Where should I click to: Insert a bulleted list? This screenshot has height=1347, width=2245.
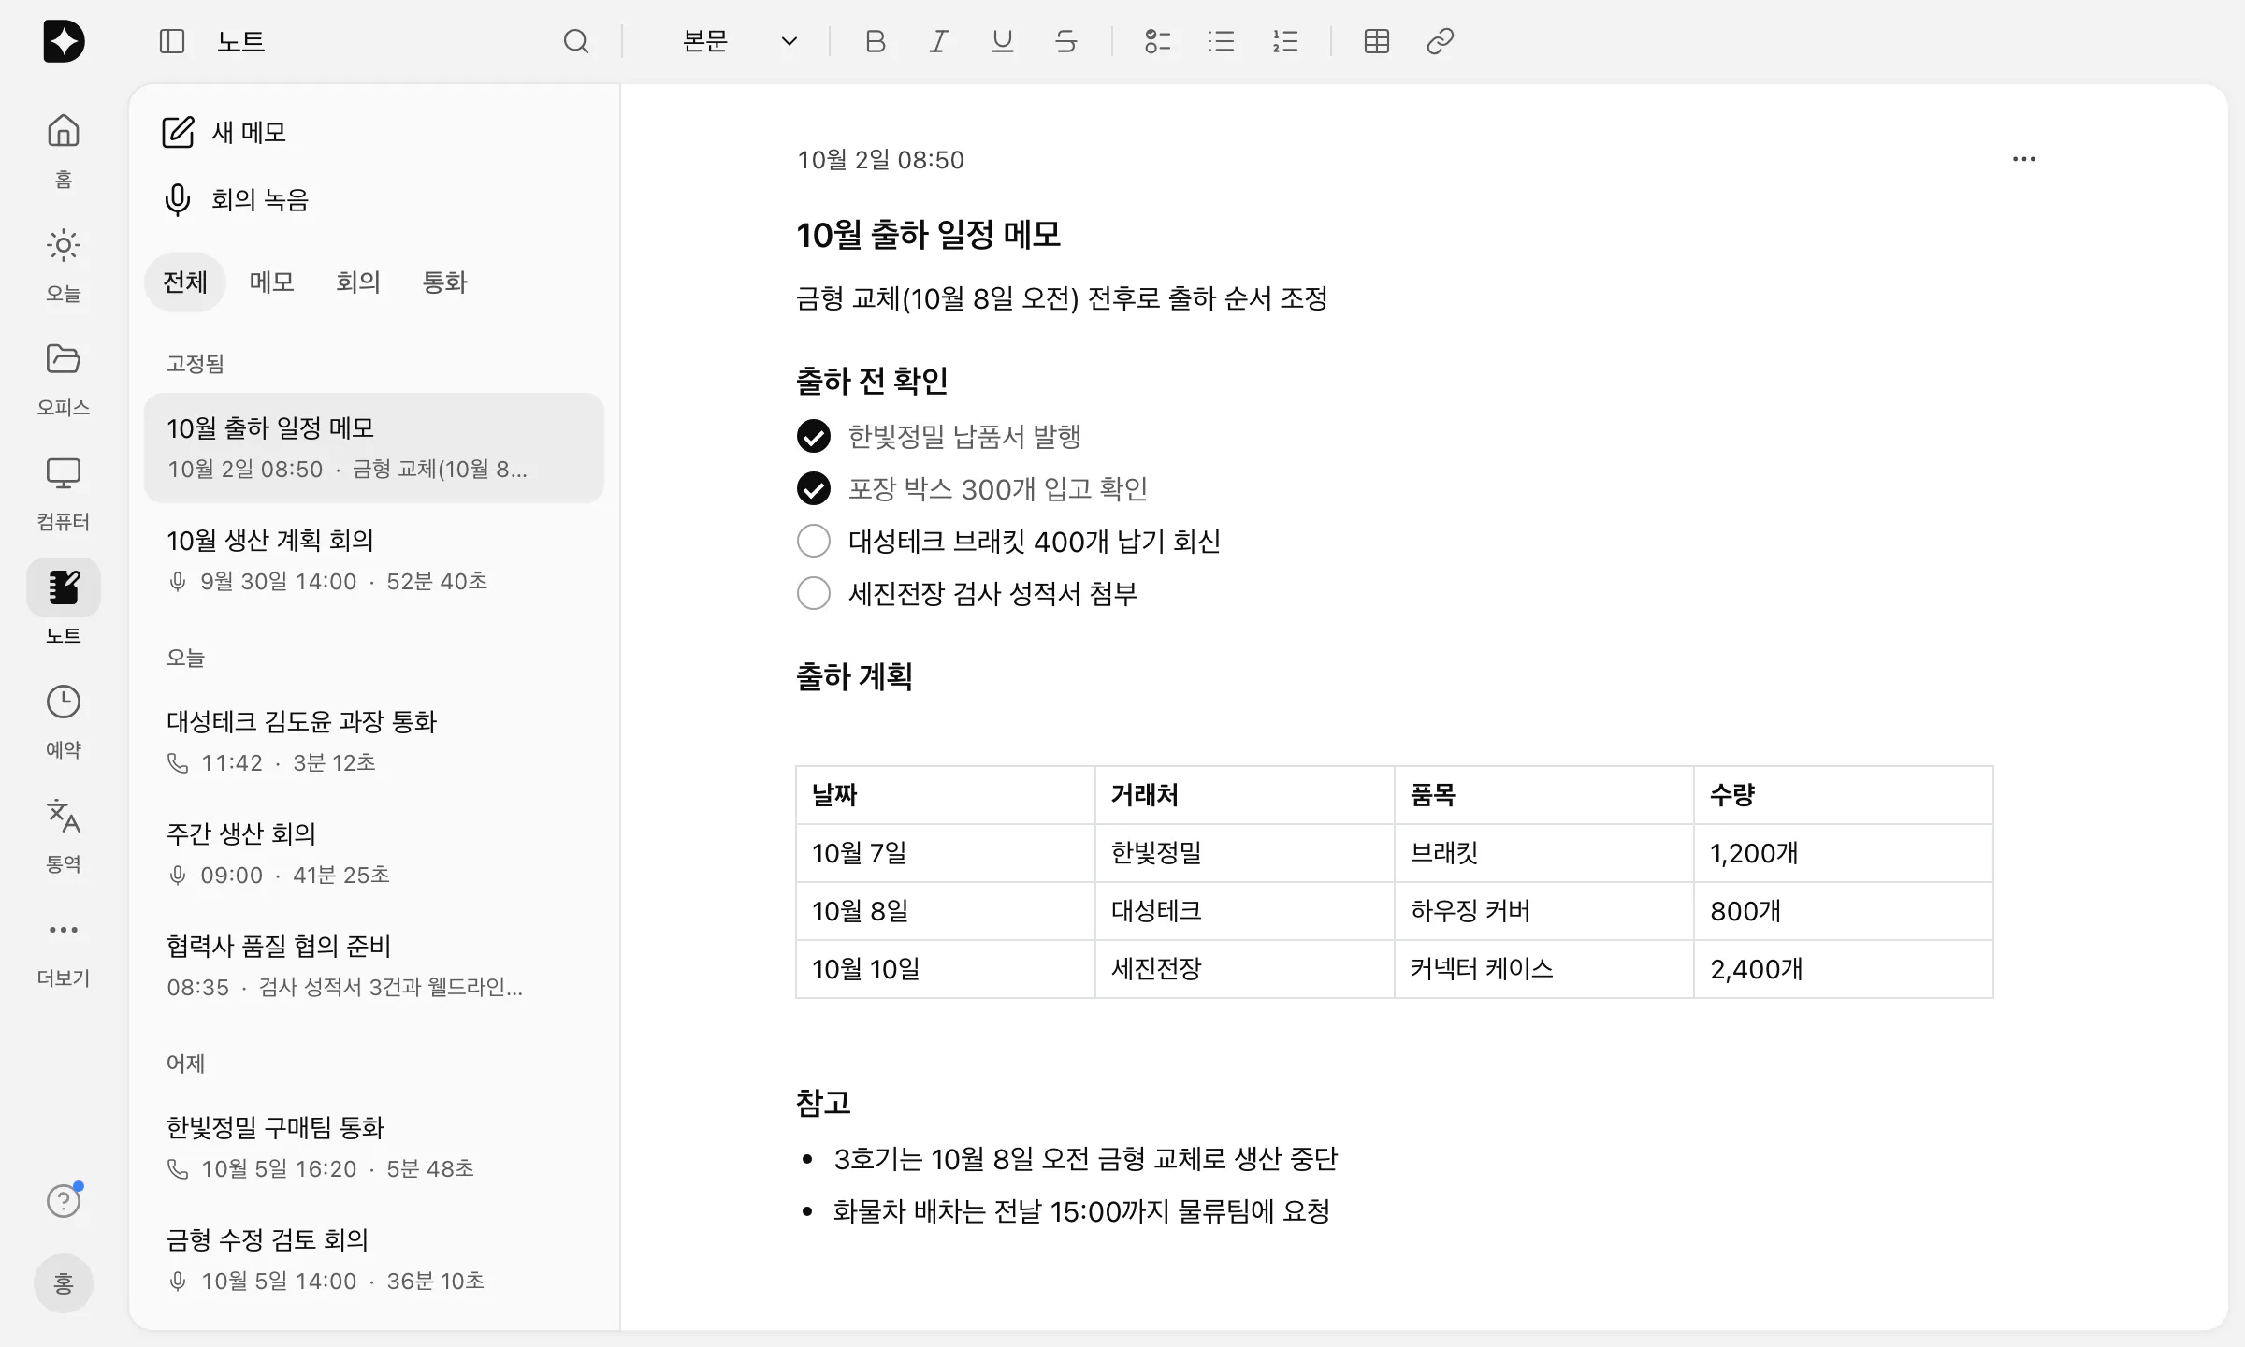[1222, 41]
